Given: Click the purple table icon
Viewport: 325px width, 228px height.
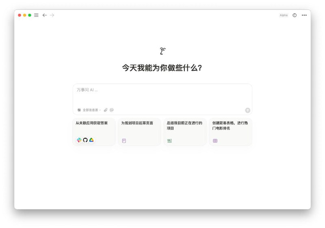Looking at the screenshot, I should pos(215,141).
